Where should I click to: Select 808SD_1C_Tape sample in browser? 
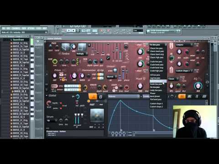(x=21, y=72)
